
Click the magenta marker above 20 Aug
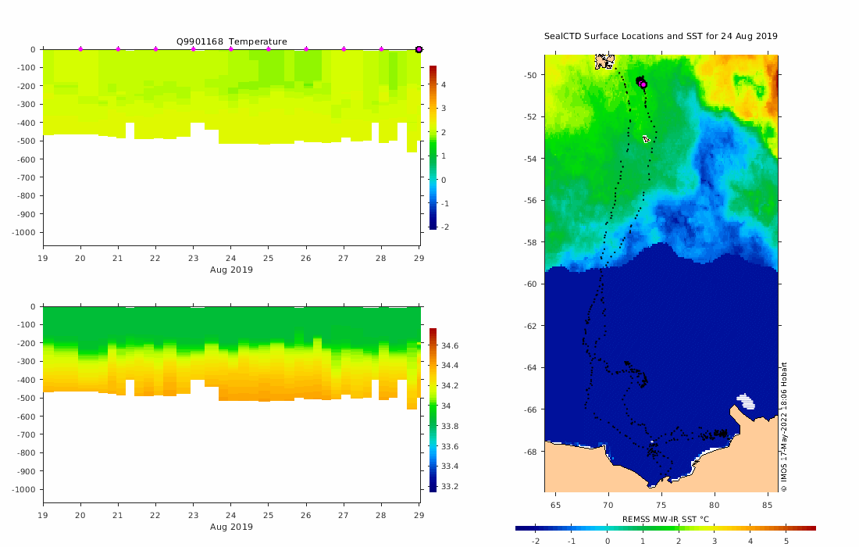(80, 49)
